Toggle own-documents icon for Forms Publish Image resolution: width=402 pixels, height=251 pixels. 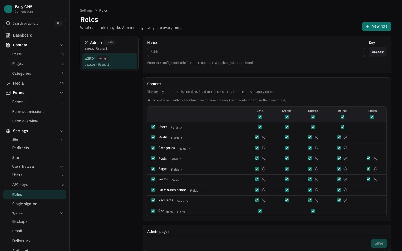375,179
